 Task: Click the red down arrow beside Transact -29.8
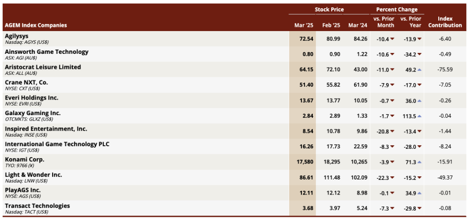(x=420, y=209)
